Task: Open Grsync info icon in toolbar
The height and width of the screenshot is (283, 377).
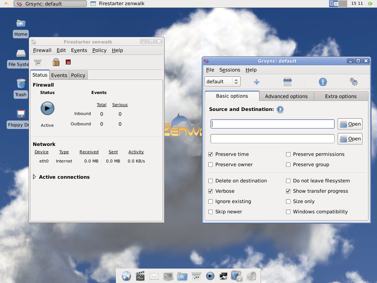Action: point(323,82)
